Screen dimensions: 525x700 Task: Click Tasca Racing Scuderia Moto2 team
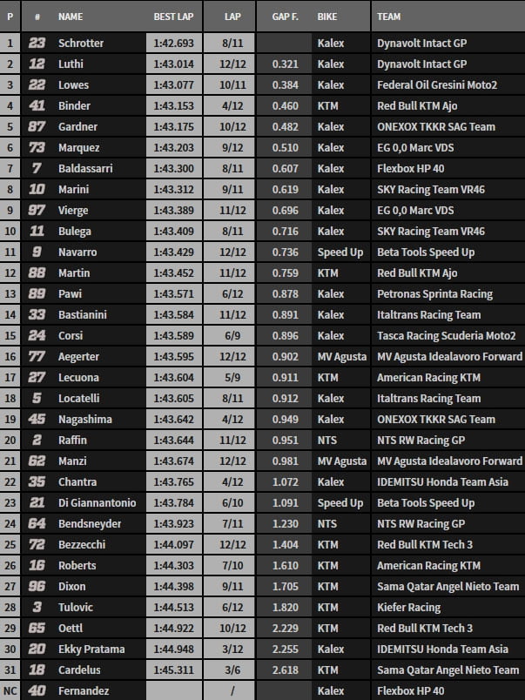click(447, 336)
